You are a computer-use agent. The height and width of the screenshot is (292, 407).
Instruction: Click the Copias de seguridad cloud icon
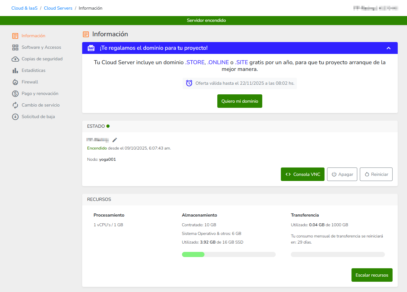15,59
